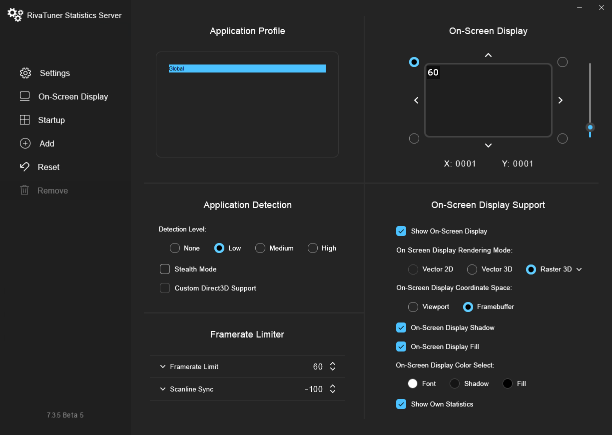Select Viewport coordinate space
This screenshot has height=435, width=612.
[x=413, y=306]
